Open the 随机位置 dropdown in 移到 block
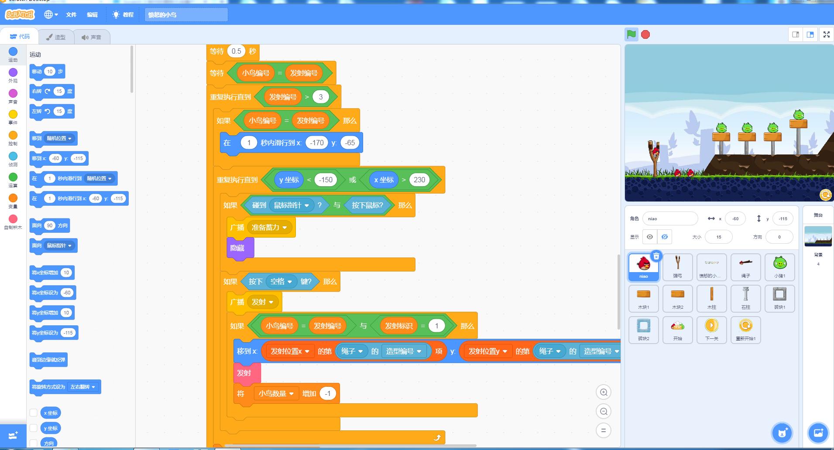834x450 pixels. 59,138
